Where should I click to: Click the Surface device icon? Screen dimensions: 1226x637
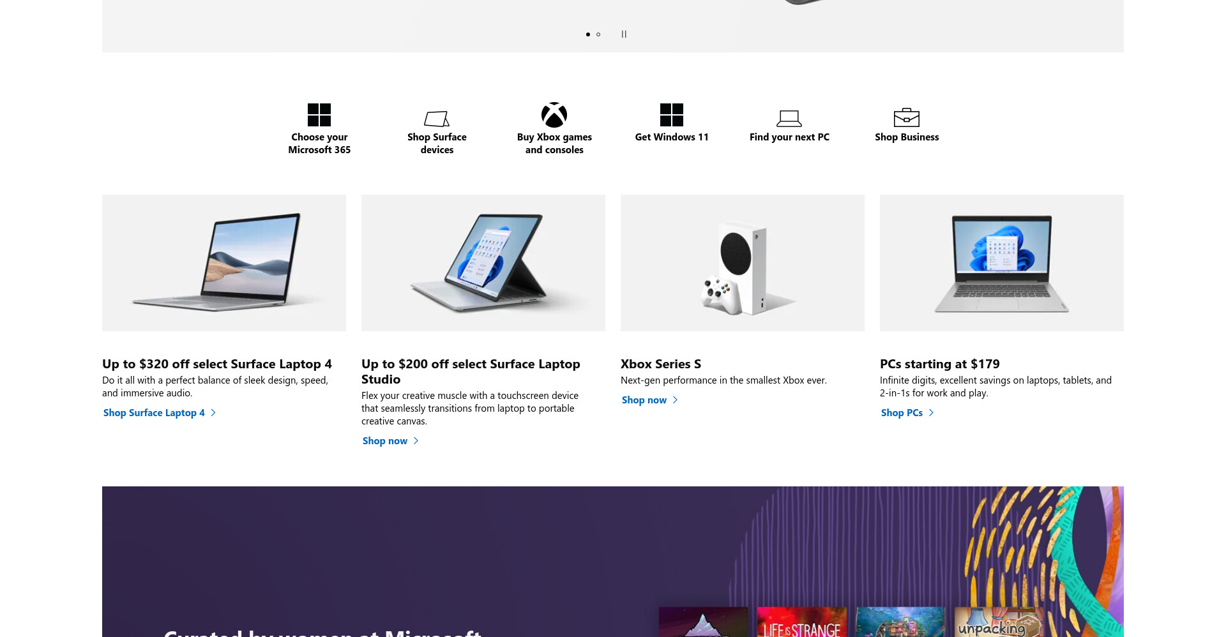437,119
